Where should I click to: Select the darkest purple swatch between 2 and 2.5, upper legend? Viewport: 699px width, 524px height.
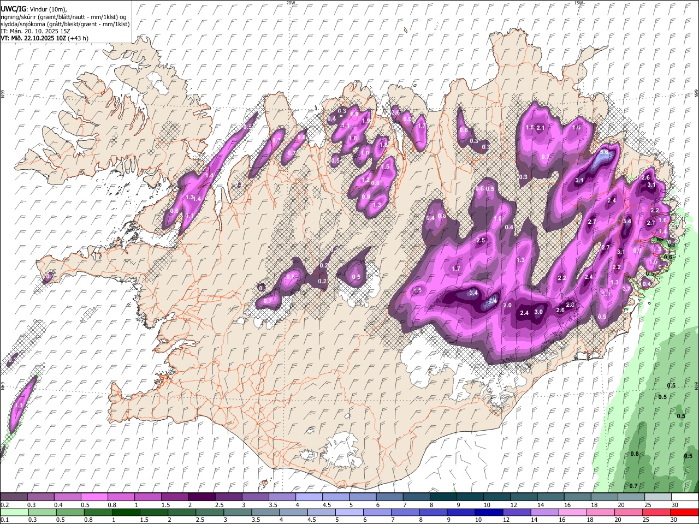point(202,497)
